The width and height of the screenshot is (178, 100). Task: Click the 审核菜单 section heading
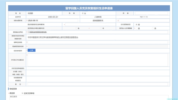13,89
